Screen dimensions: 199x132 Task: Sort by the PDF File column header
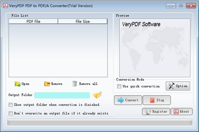[x=33, y=21]
